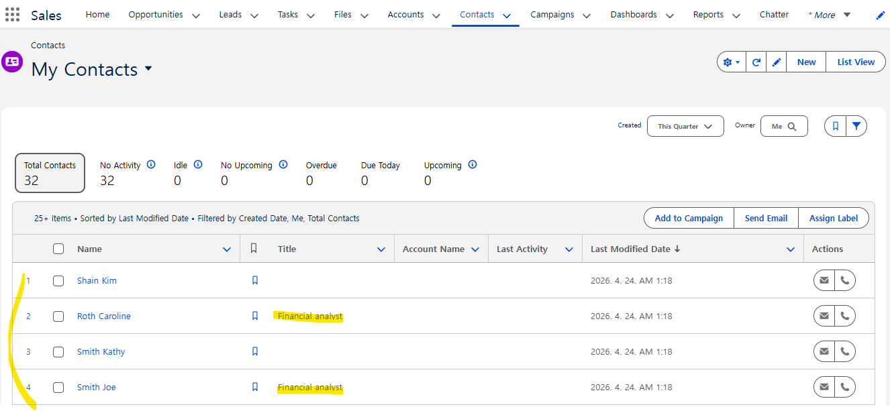890x411 pixels.
Task: Open the App Launcher grid icon
Action: coord(12,15)
